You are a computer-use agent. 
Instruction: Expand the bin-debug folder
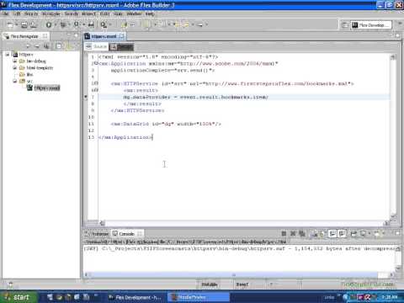15,61
